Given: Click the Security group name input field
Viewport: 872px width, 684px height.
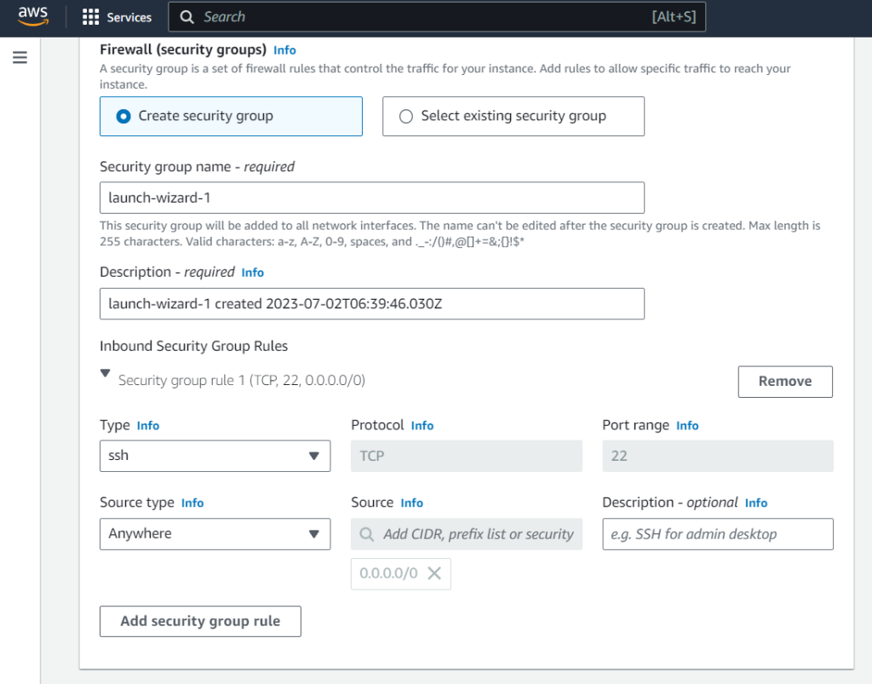Looking at the screenshot, I should (x=371, y=198).
